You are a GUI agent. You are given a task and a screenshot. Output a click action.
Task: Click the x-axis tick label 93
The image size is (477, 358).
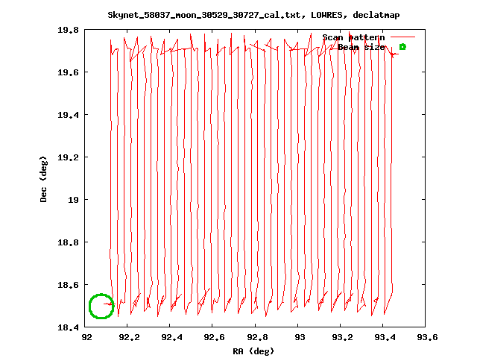coord(300,337)
